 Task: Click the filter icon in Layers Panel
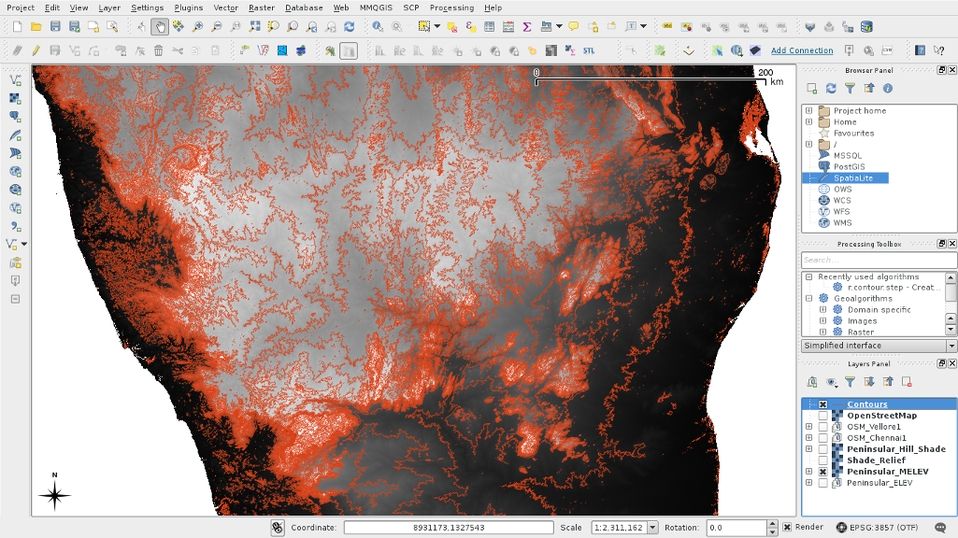tap(850, 382)
